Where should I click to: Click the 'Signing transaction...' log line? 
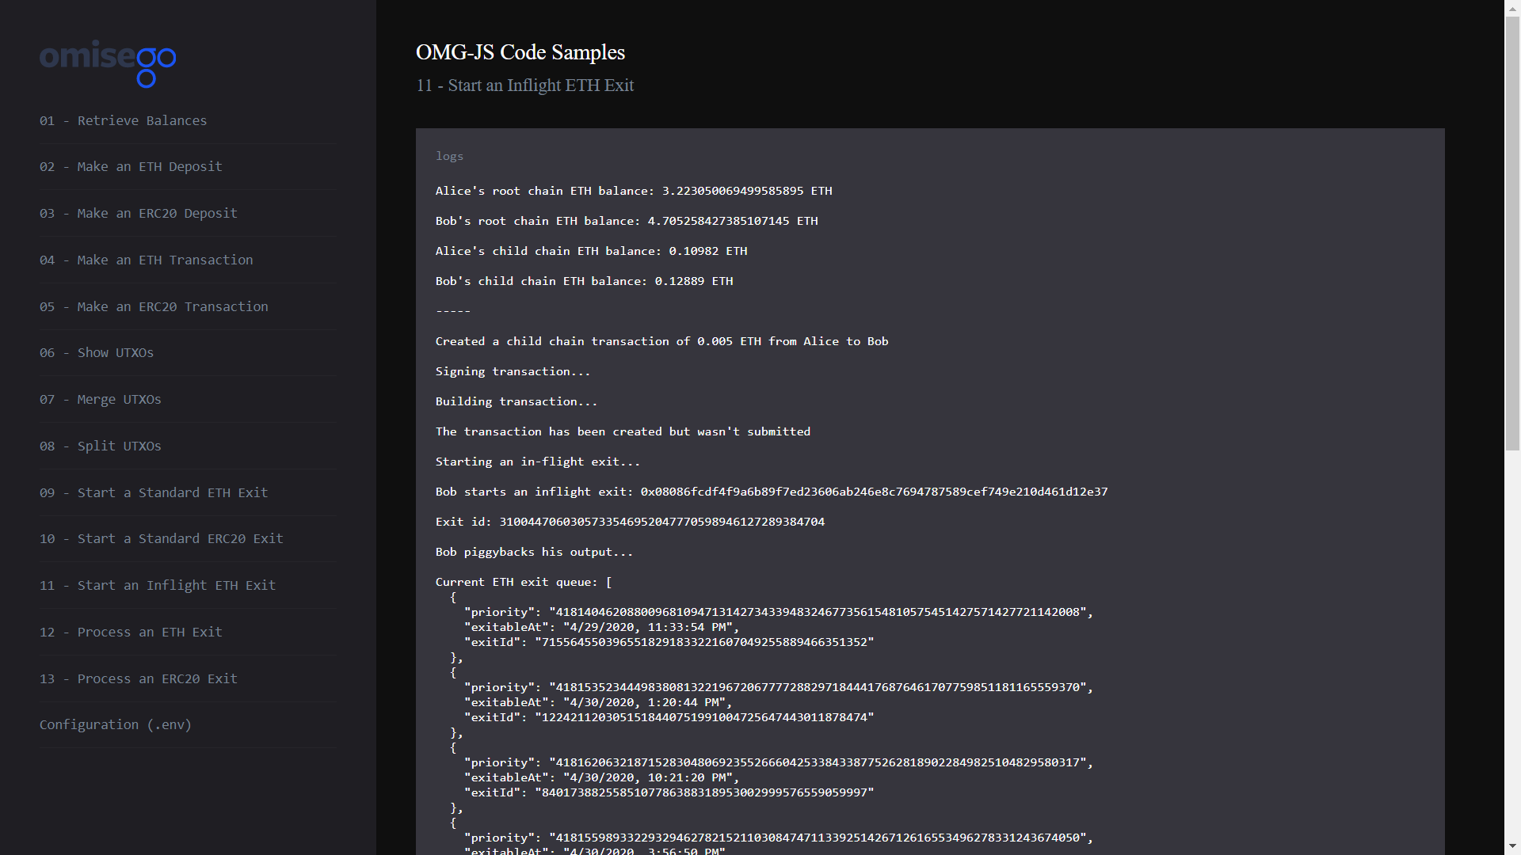(x=513, y=371)
